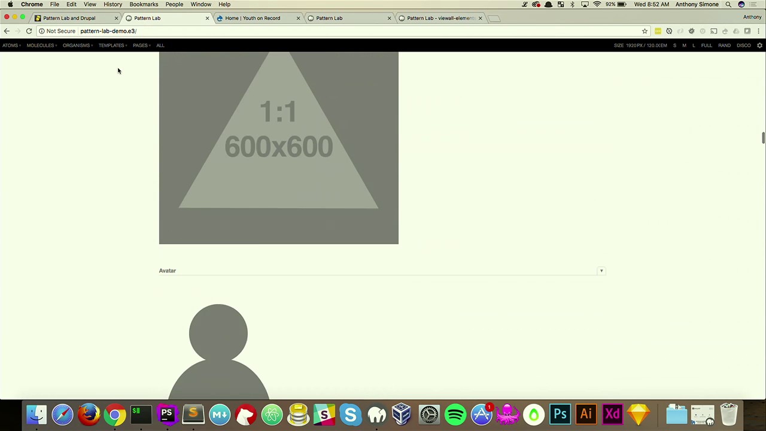Image resolution: width=766 pixels, height=431 pixels.
Task: Expand the Molecules navigation dropdown
Action: 41,45
